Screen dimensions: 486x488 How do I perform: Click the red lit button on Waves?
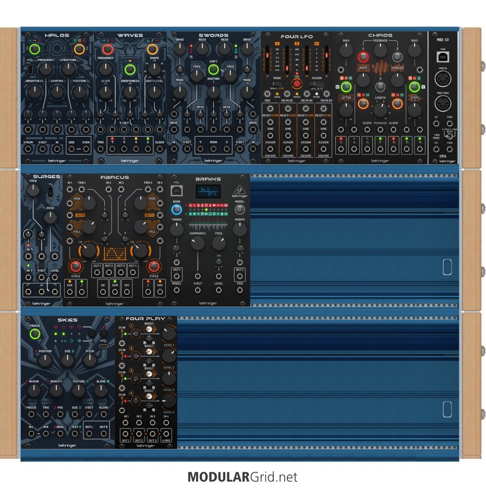tap(107, 49)
